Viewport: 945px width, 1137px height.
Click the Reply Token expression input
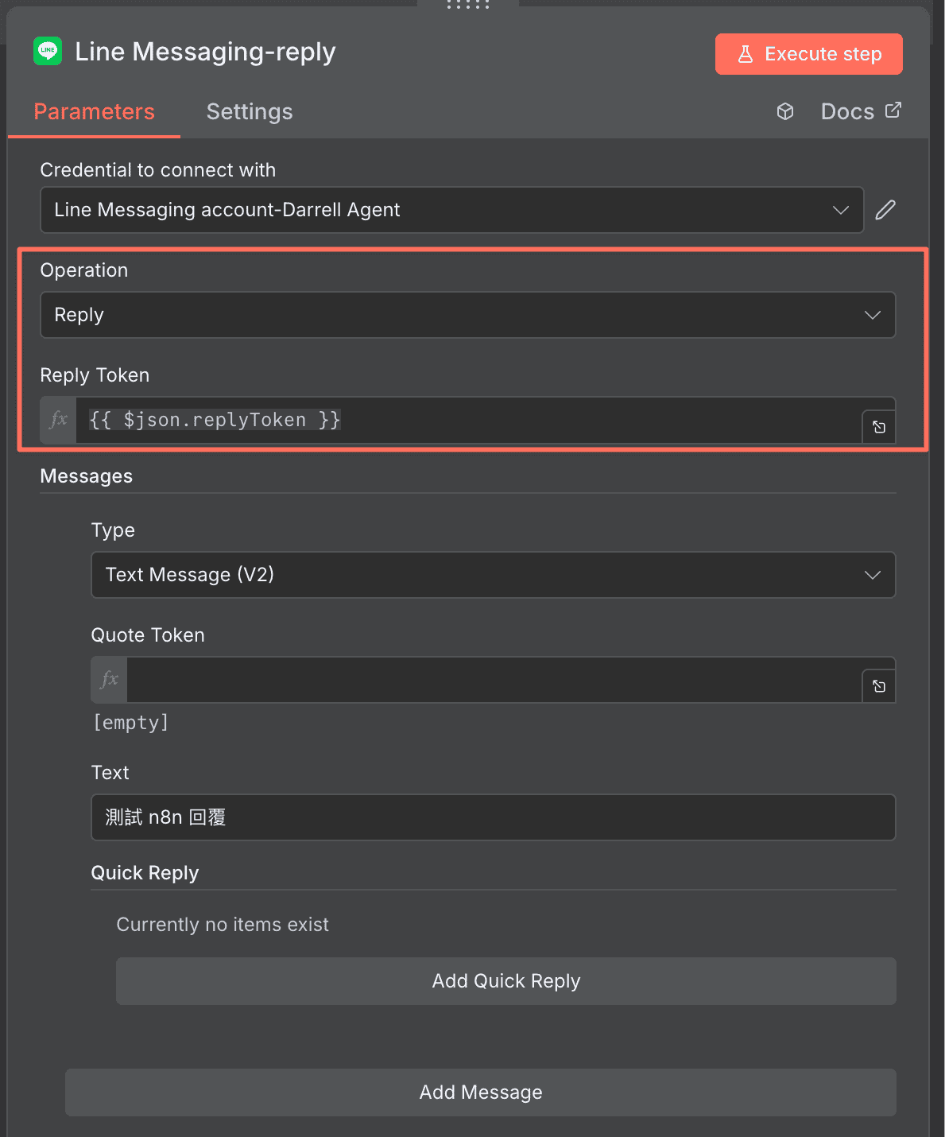point(477,419)
